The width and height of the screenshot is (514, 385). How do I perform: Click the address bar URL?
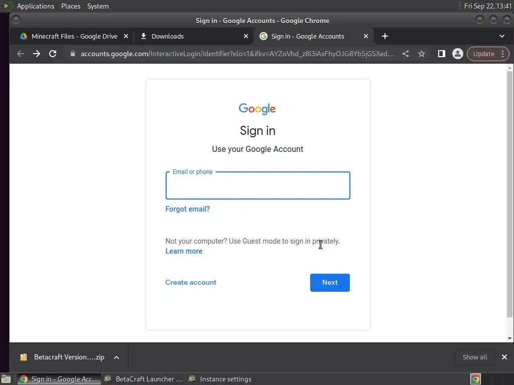237,54
